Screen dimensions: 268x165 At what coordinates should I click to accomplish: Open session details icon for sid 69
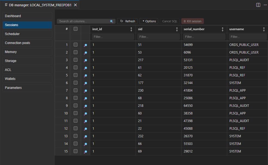coord(85,152)
